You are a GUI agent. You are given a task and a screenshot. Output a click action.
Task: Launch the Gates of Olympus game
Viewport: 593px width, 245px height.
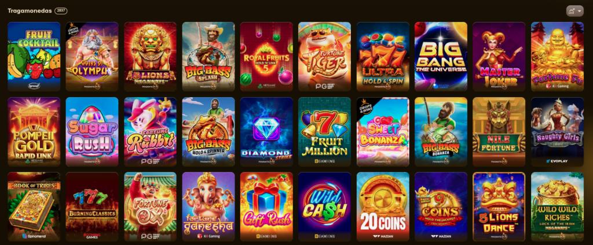(x=92, y=57)
